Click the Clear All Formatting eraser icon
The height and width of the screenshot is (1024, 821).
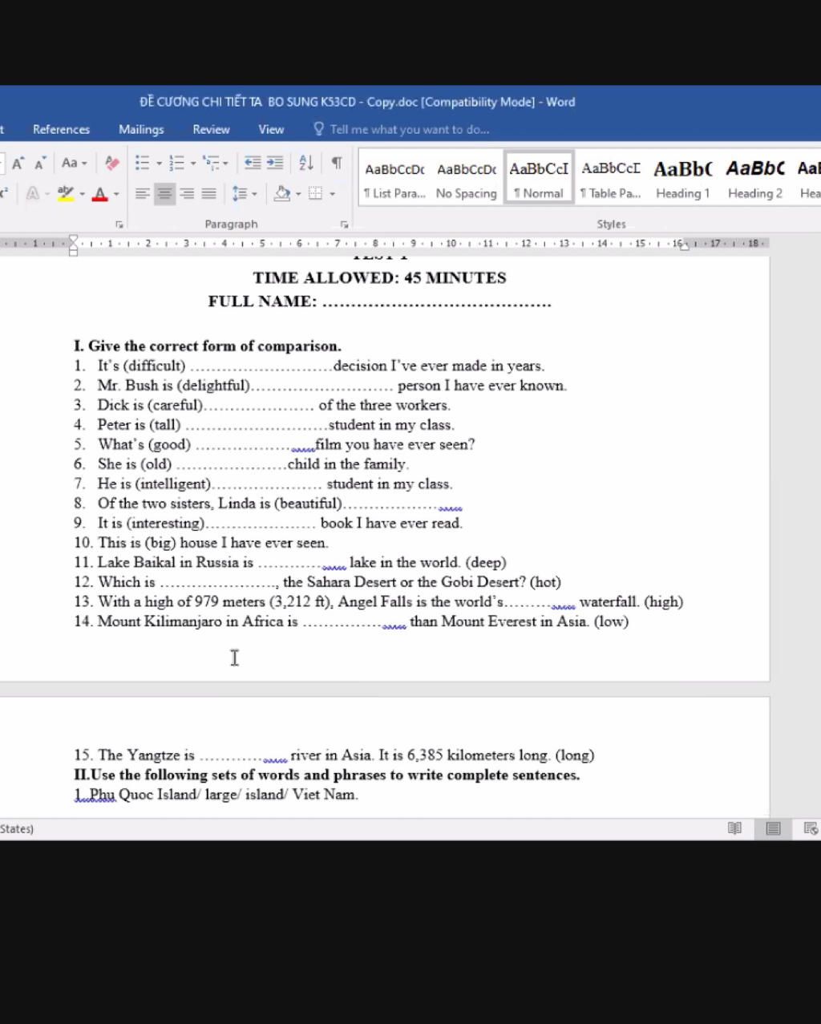112,163
